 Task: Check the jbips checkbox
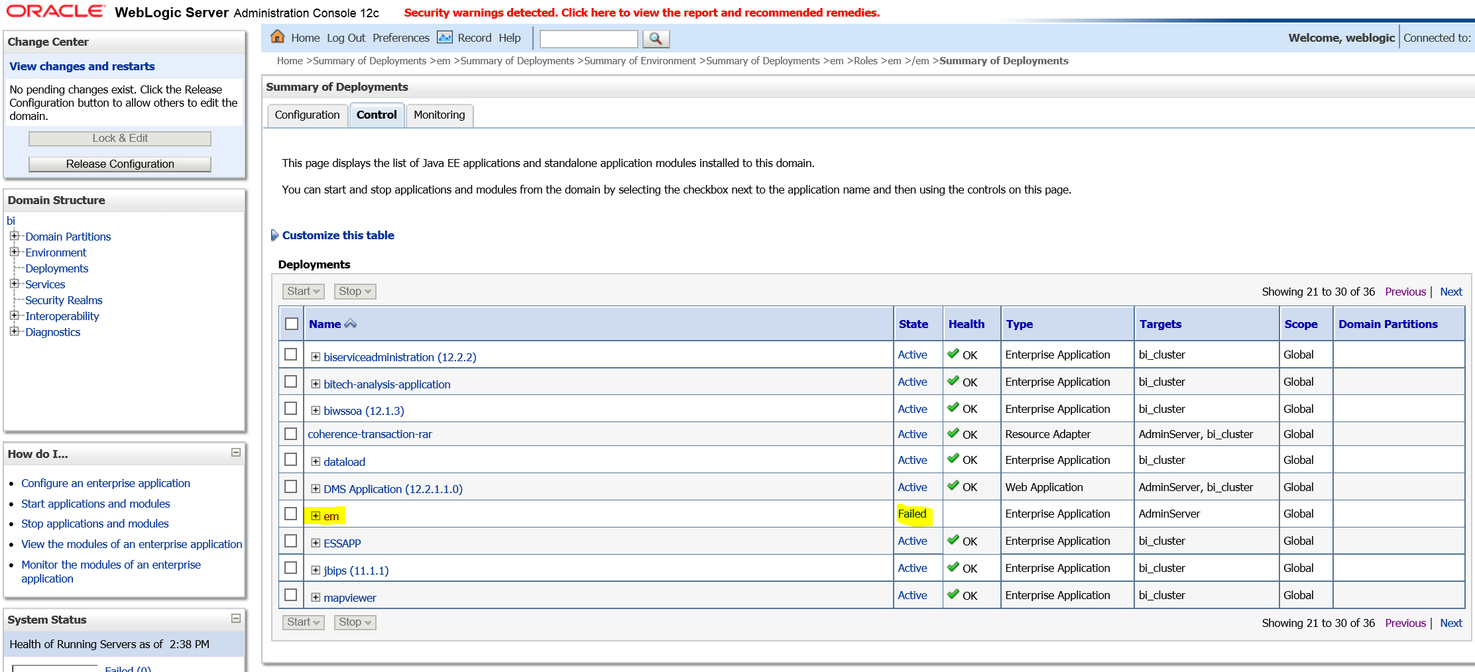tap(290, 567)
